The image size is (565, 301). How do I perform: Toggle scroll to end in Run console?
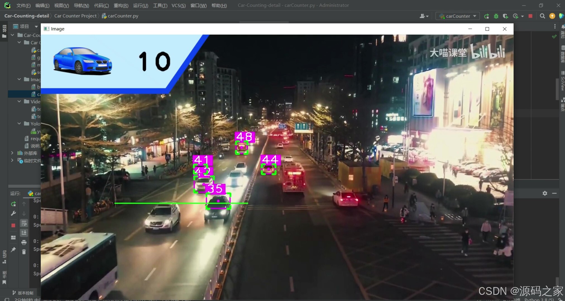24,233
